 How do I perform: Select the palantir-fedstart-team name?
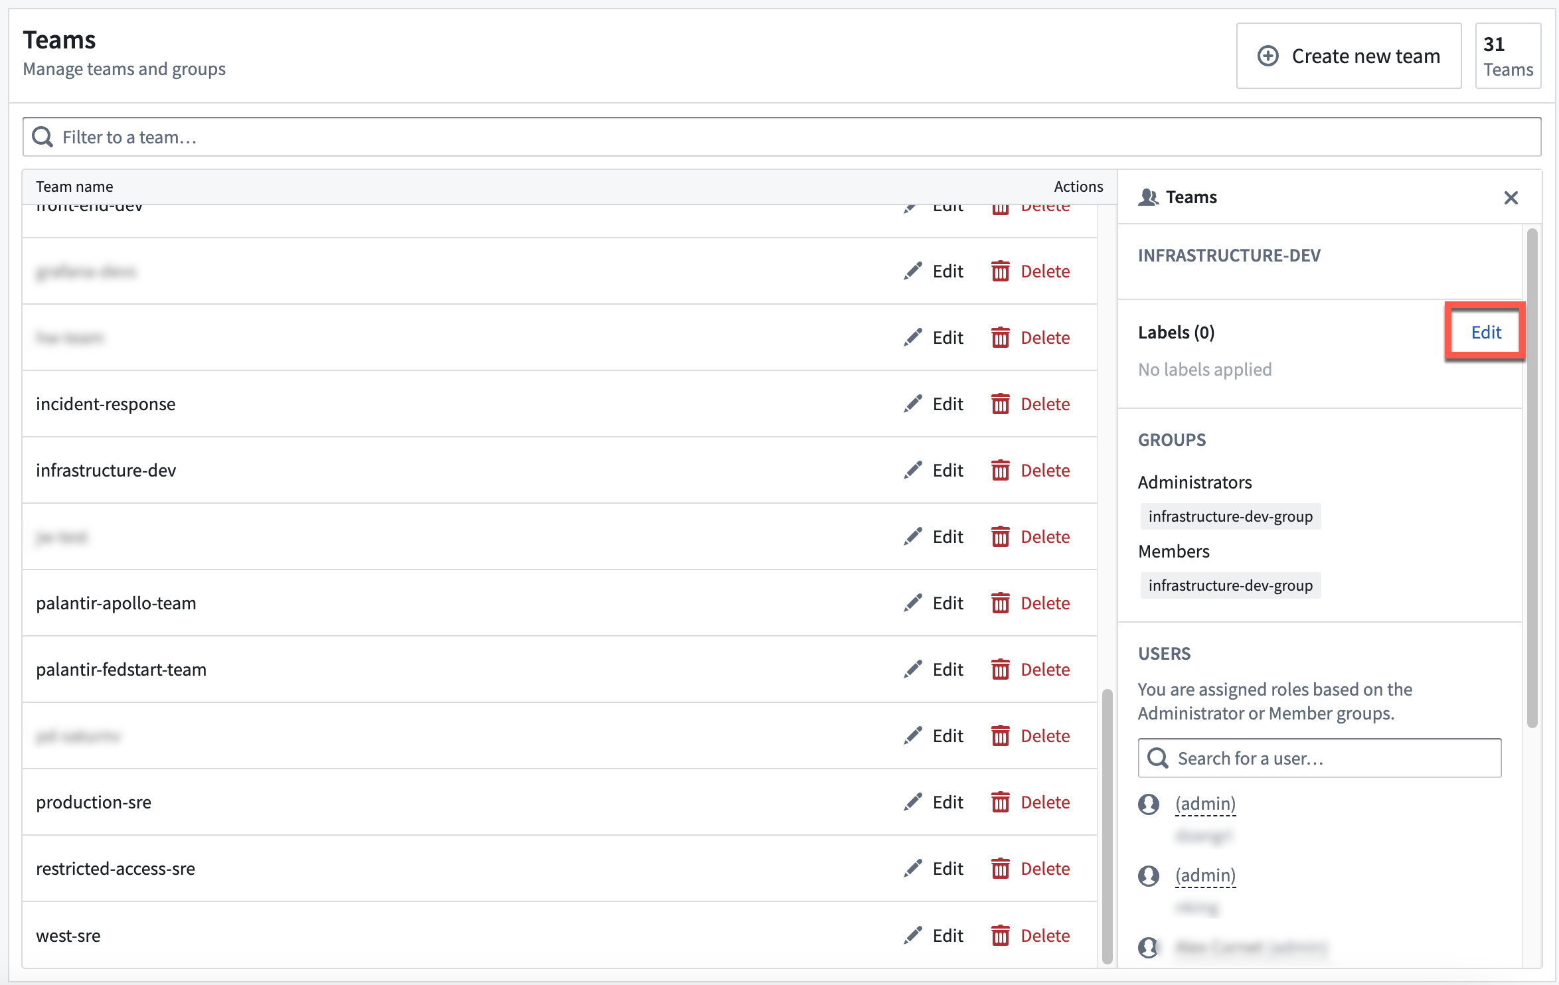click(122, 669)
